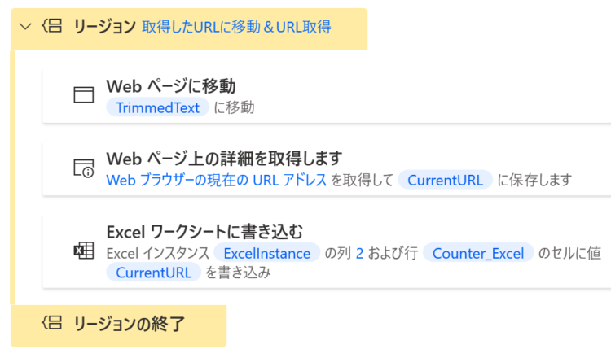Click the end-region icon next to リージョンの終了

(52, 323)
